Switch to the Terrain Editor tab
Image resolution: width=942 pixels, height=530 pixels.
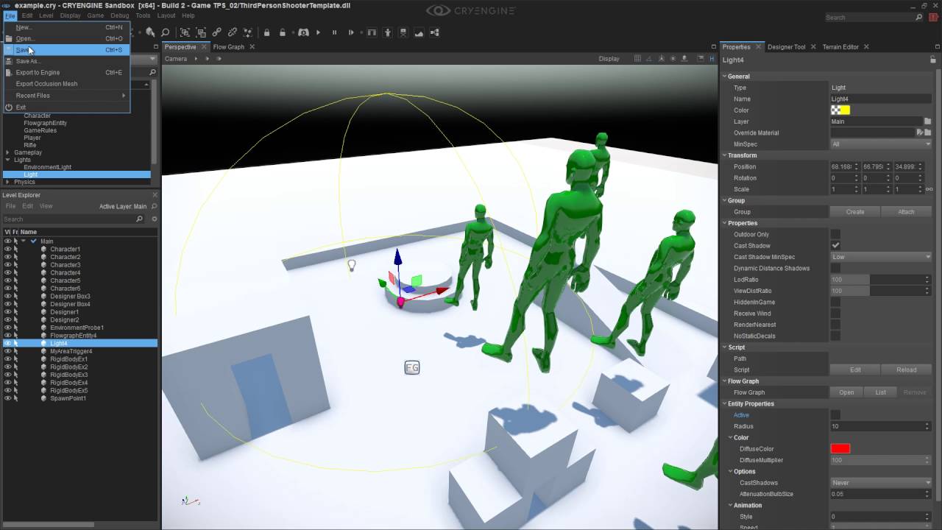pyautogui.click(x=840, y=47)
